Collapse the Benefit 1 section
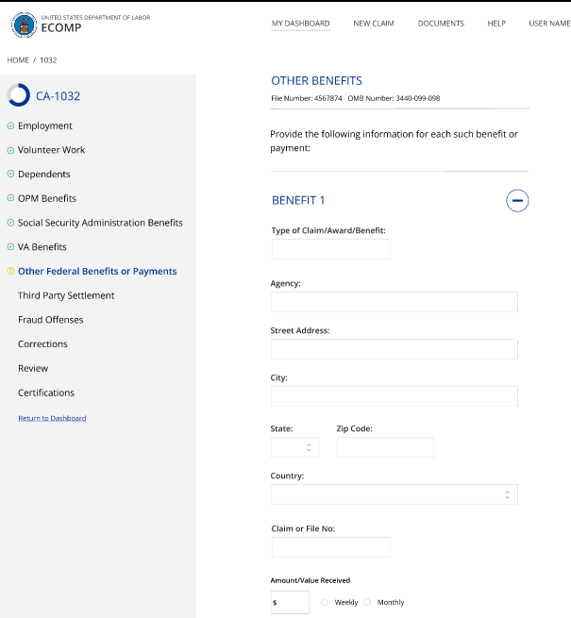The image size is (571, 618). [517, 200]
